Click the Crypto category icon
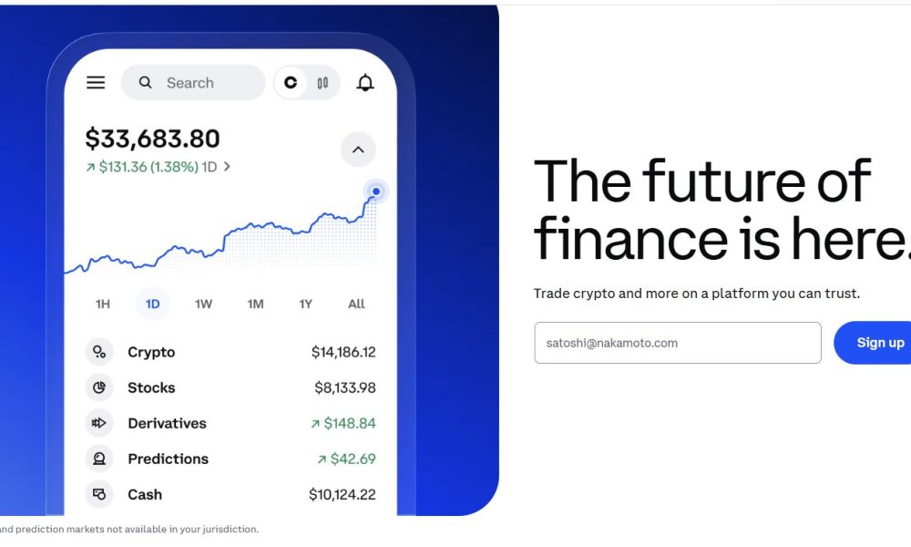This screenshot has width=911, height=547. click(x=99, y=352)
